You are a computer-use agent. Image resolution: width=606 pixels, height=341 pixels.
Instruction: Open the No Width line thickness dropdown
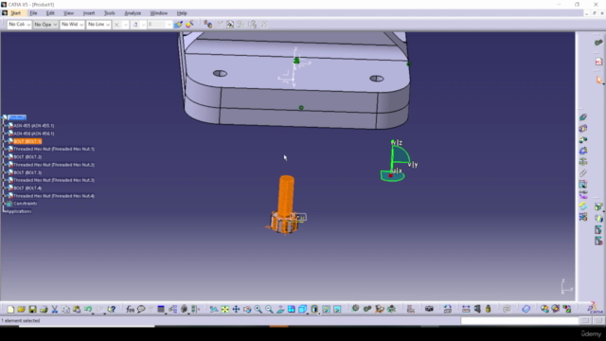click(72, 25)
